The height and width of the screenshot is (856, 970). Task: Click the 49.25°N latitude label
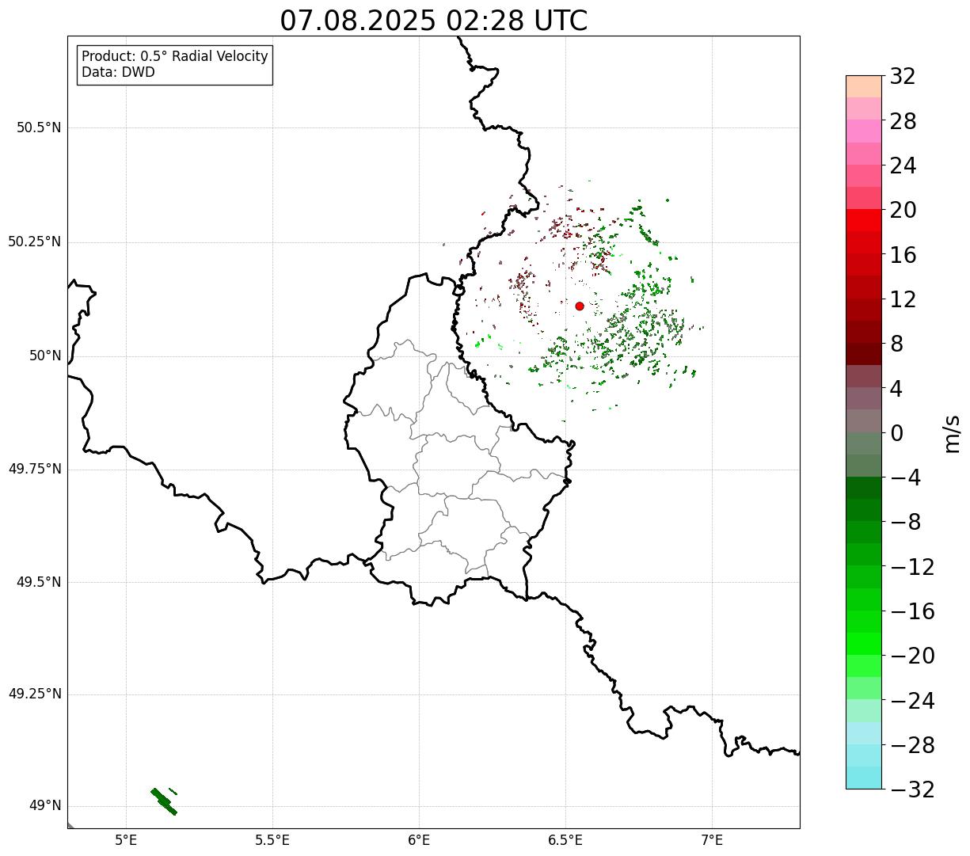(35, 694)
